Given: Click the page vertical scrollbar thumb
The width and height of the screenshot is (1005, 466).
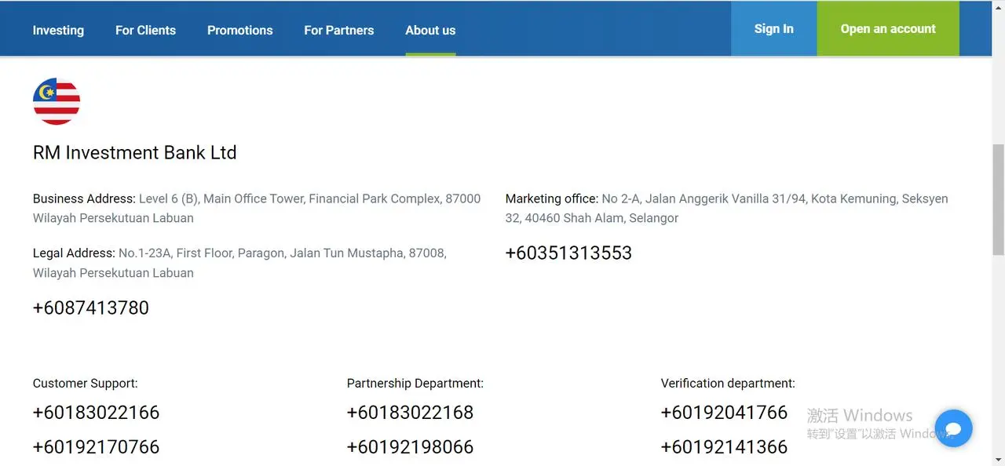Looking at the screenshot, I should point(999,199).
